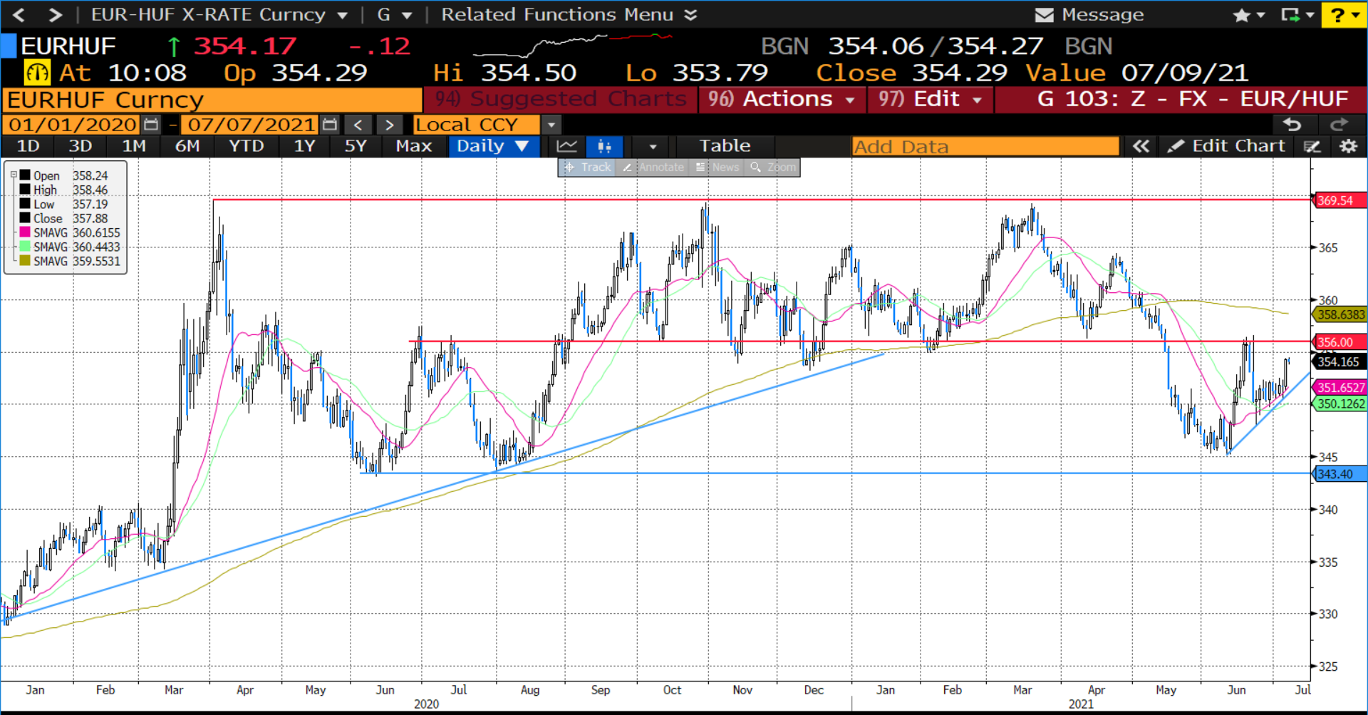
Task: Open the window export icon
Action: tap(1290, 15)
